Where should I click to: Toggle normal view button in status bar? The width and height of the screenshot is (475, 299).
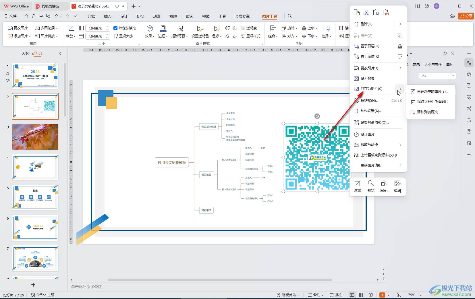pos(352,295)
